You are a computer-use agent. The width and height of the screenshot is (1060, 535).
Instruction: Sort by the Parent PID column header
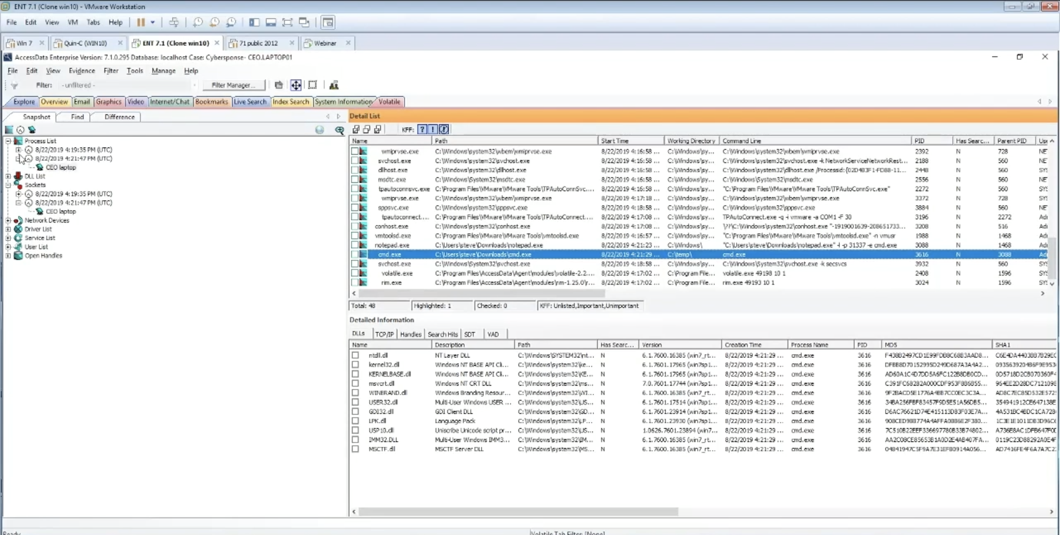(x=1014, y=141)
